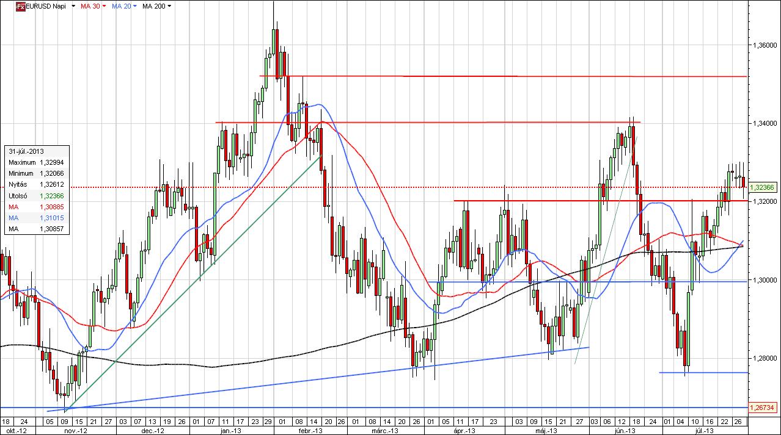Open the black MA 200 indicator dropdown
This screenshot has height=435, width=781.
point(169,6)
